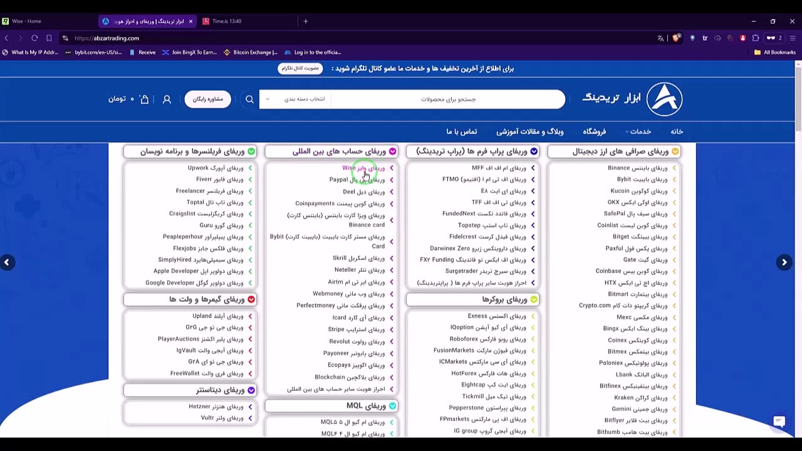Click وریفای گیمرها و ولت ها heading

[207, 299]
